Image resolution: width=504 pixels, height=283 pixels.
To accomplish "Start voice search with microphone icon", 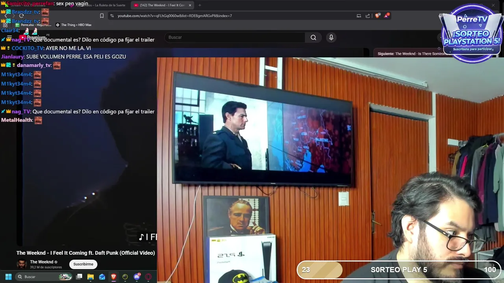I will tap(331, 37).
